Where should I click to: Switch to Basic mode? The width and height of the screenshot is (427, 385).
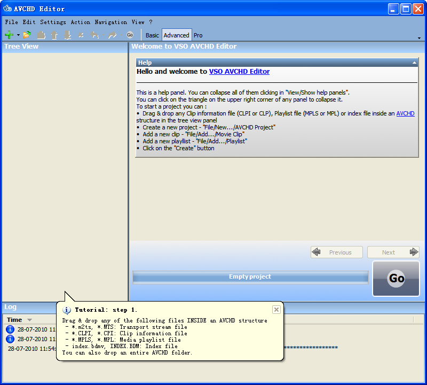(x=152, y=35)
